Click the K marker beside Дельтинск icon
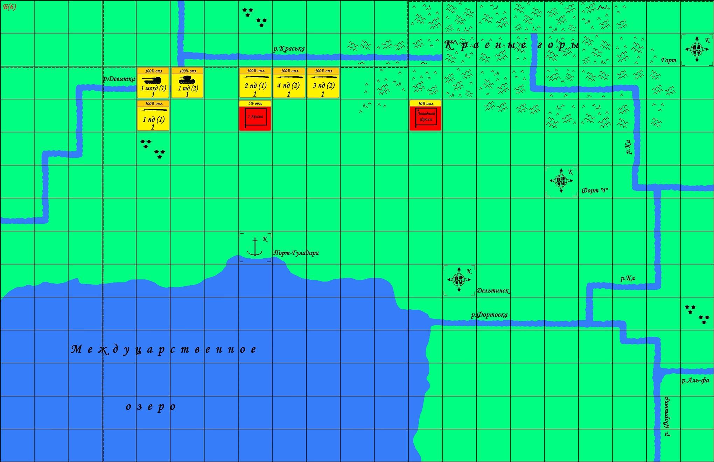 [x=469, y=271]
